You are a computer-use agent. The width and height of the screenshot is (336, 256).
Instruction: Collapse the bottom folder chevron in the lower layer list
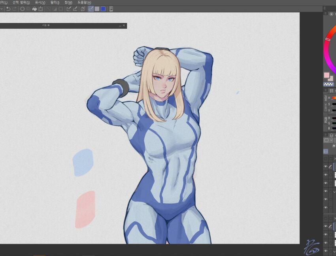pyautogui.click(x=335, y=251)
